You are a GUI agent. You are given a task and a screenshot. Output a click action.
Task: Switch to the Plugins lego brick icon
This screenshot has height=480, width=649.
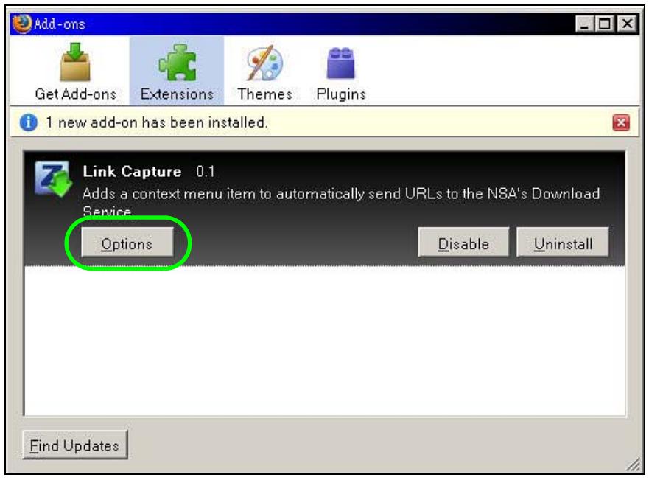click(340, 63)
